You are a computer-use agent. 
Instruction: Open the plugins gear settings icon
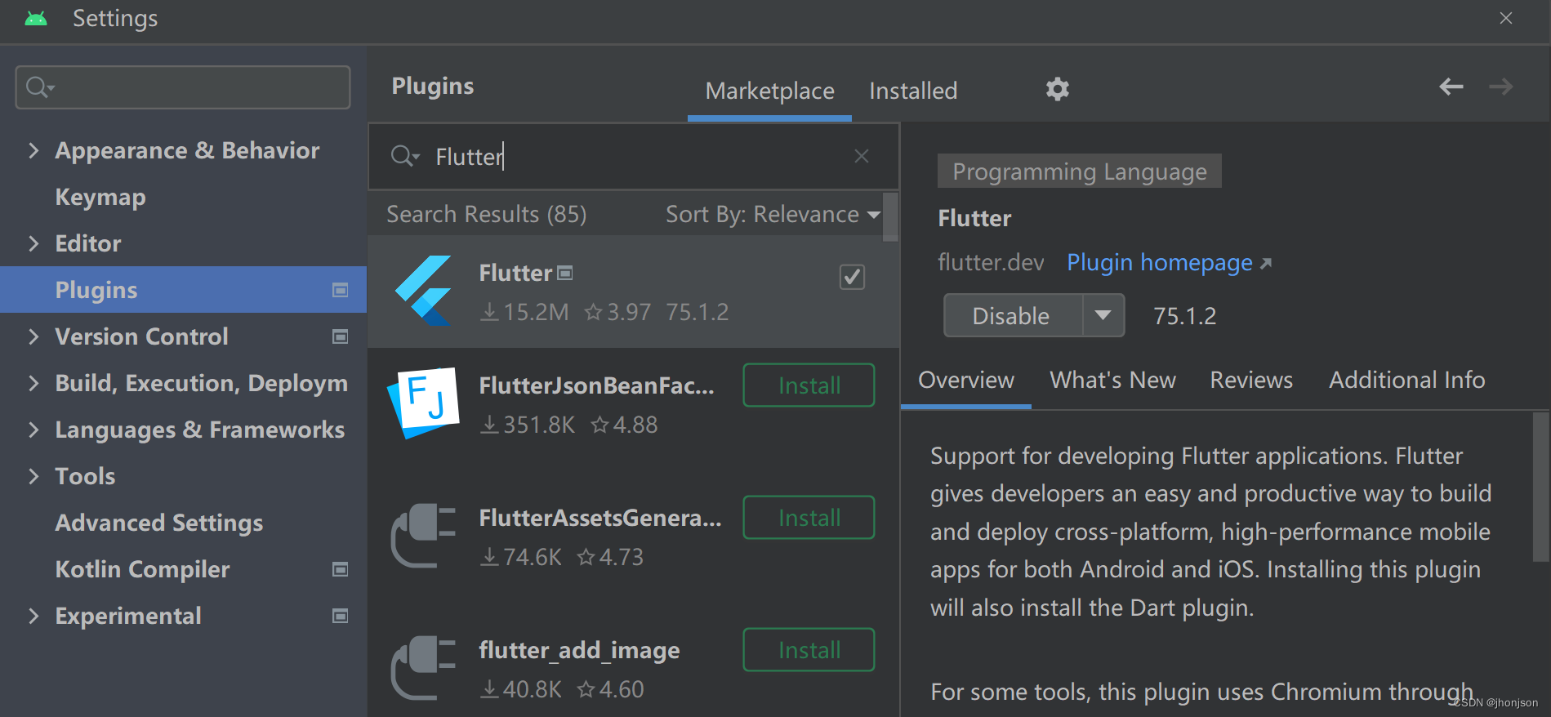click(x=1058, y=89)
